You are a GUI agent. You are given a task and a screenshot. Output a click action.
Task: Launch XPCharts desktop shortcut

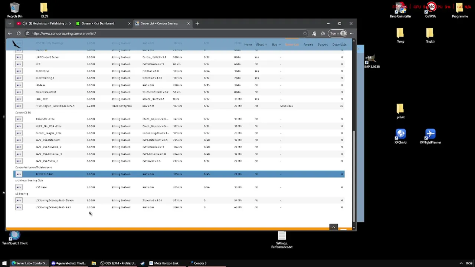click(x=400, y=136)
